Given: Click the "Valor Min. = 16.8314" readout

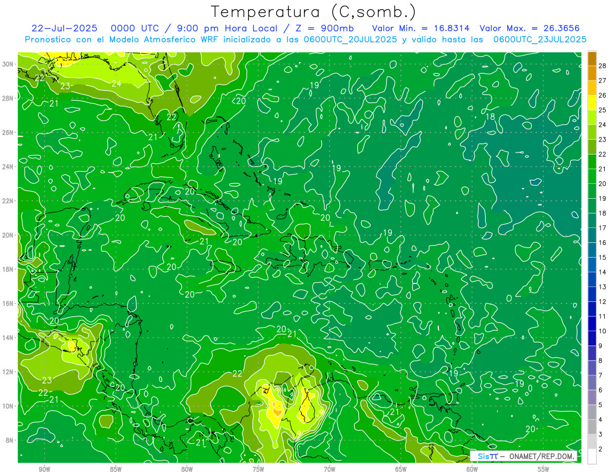Looking at the screenshot, I should pyautogui.click(x=420, y=28).
